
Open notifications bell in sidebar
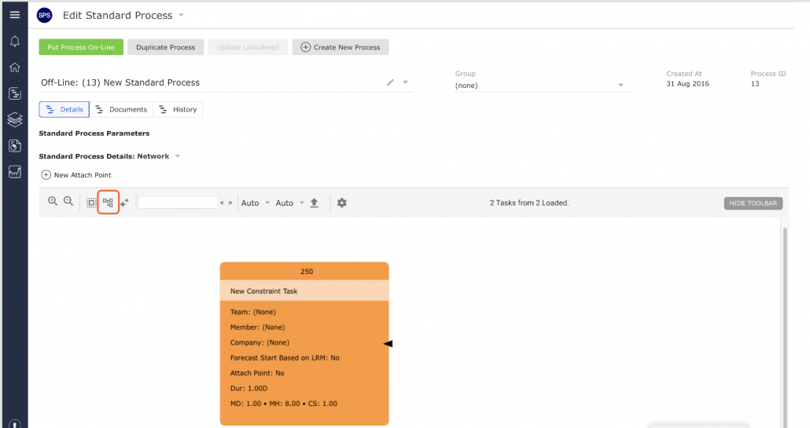pyautogui.click(x=15, y=42)
